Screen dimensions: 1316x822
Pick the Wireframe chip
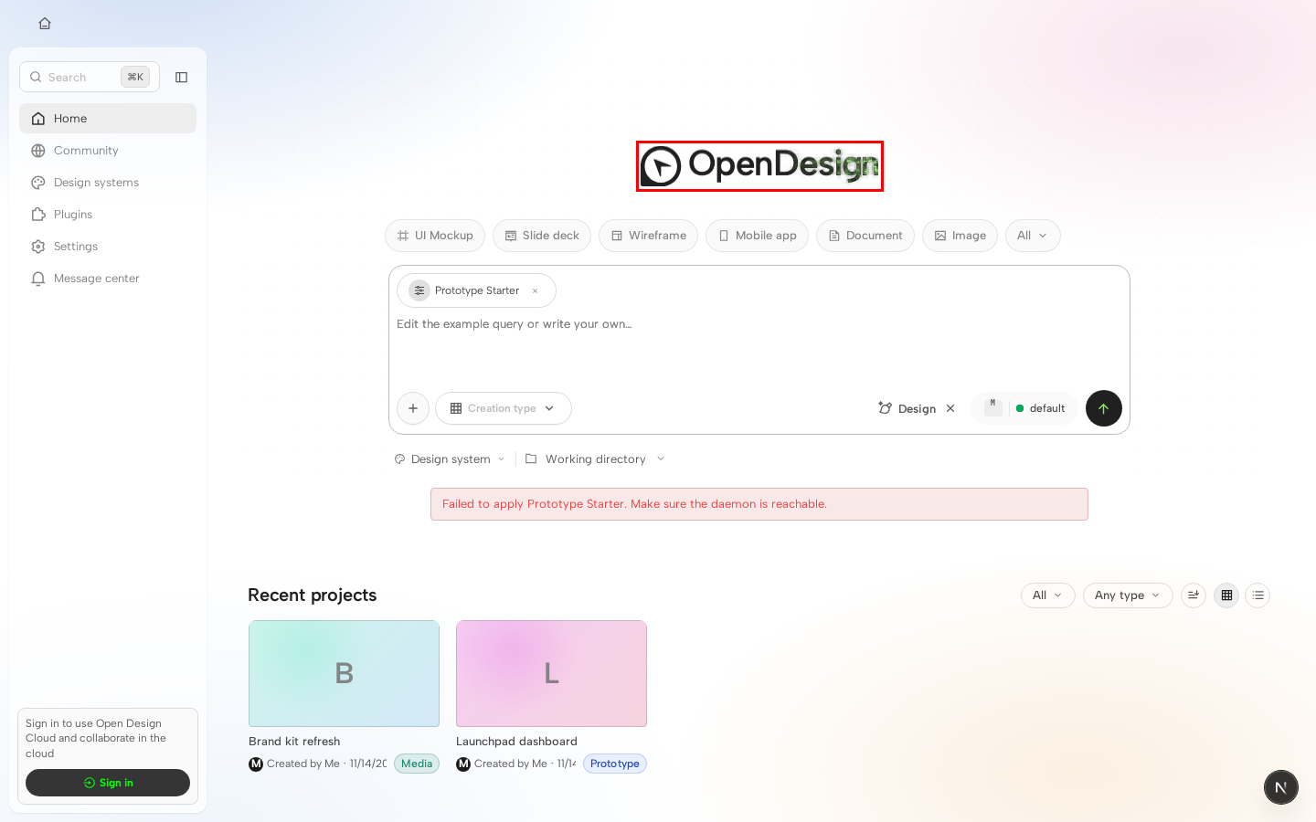(x=648, y=236)
